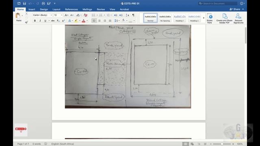Viewport: 260px width, 146px height.
Task: Open the bullet list style dropdown
Action: point(97,15)
